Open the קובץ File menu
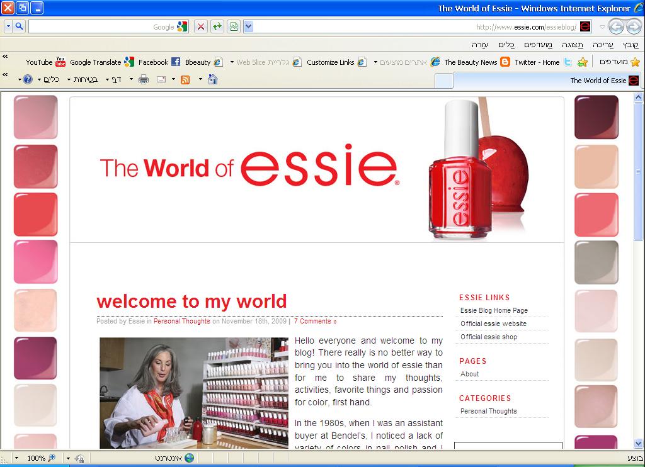 tap(631, 45)
